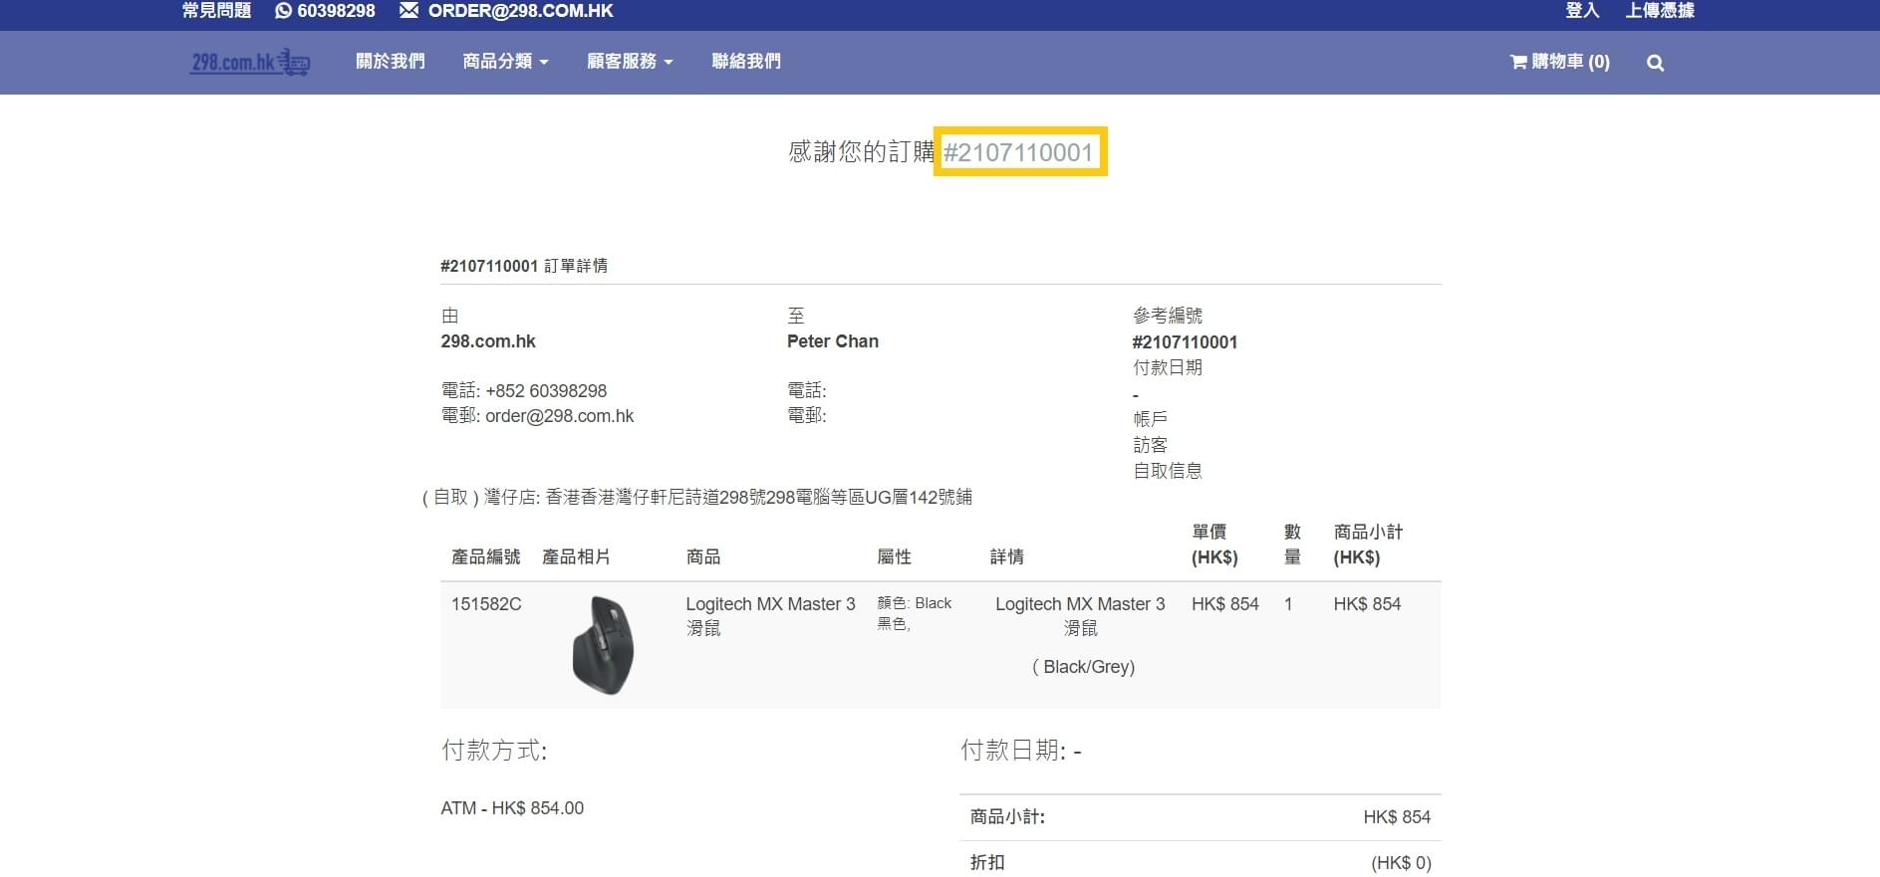Open the 上傳憑據 upload receipt link
Image resolution: width=1880 pixels, height=877 pixels.
1660,10
